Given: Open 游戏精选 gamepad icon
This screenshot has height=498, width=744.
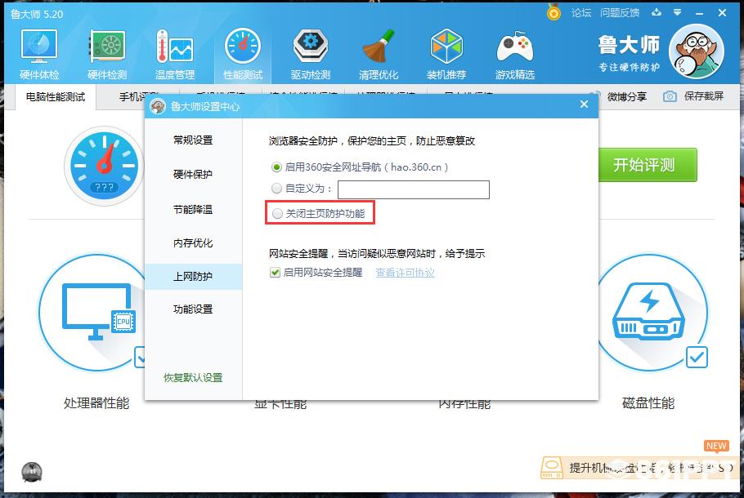Looking at the screenshot, I should point(515,47).
